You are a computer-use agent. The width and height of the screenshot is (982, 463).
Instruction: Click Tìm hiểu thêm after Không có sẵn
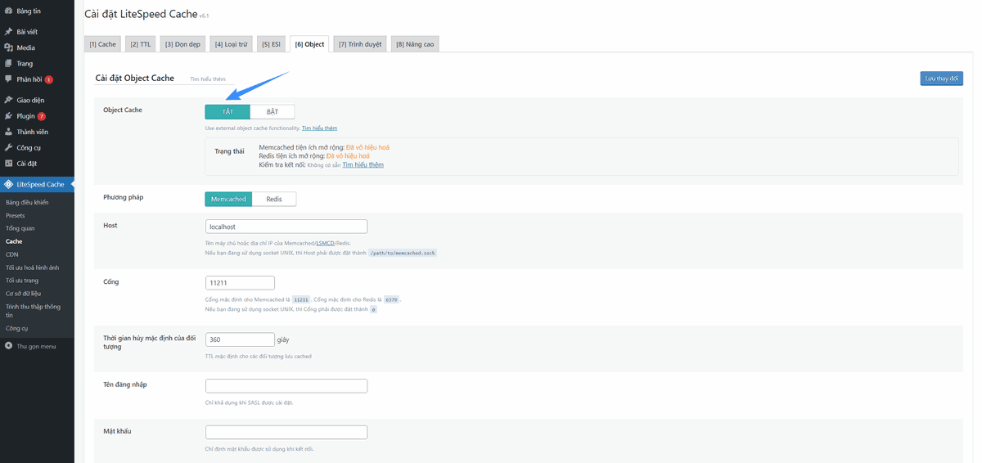(363, 164)
